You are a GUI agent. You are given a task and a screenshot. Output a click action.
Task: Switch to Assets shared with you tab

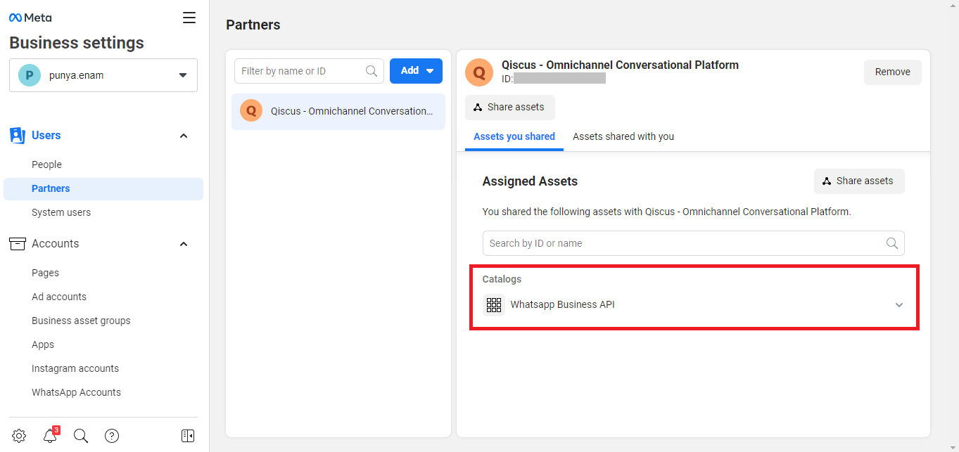pyautogui.click(x=623, y=136)
